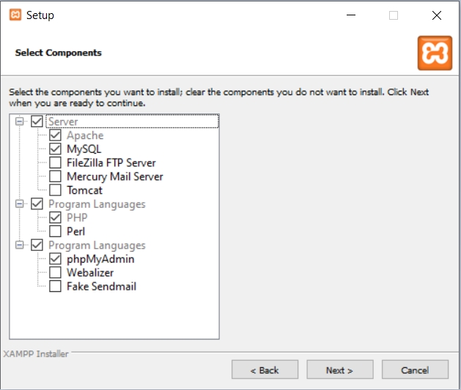461x390 pixels.
Task: Deselect the phpMyAdmin checkbox
Action: tap(55, 259)
